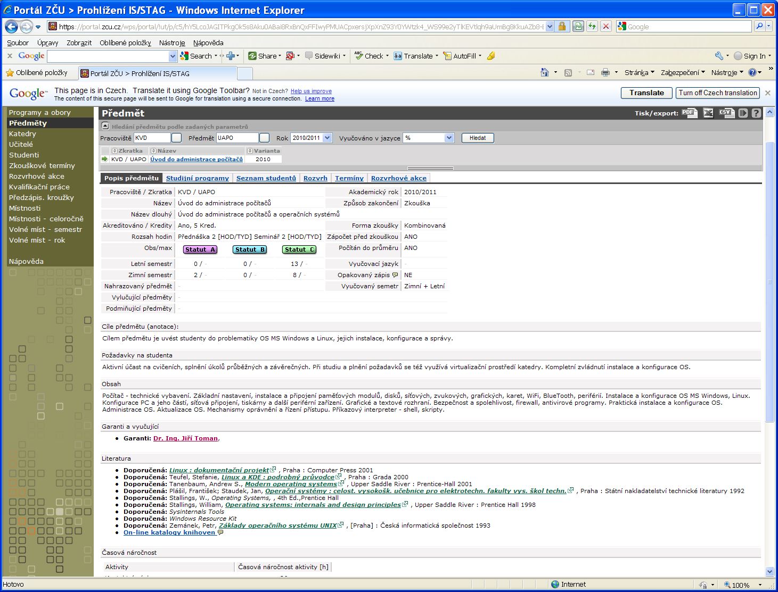Image resolution: width=778 pixels, height=592 pixels.
Task: Stop loading with the red X icon
Action: point(606,26)
